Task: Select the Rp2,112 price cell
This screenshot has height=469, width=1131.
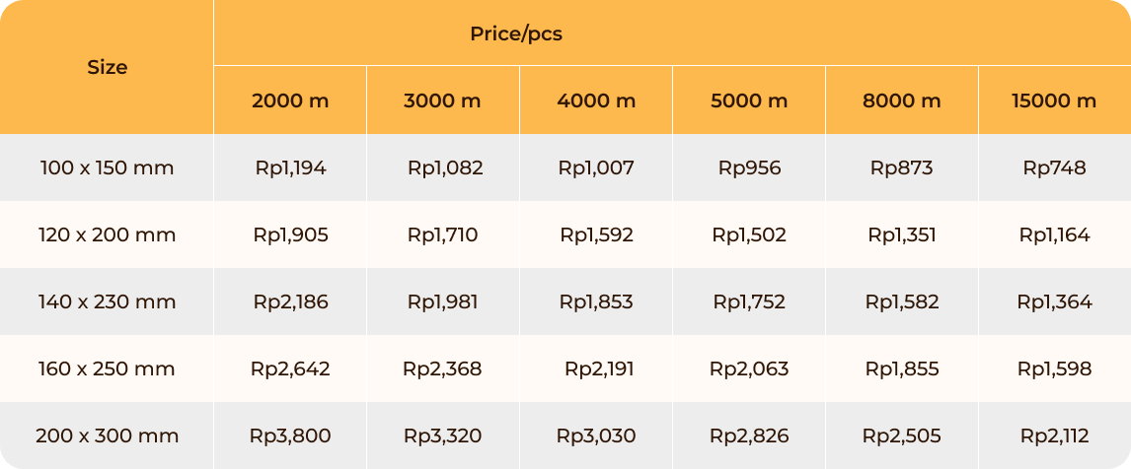Action: click(1055, 435)
